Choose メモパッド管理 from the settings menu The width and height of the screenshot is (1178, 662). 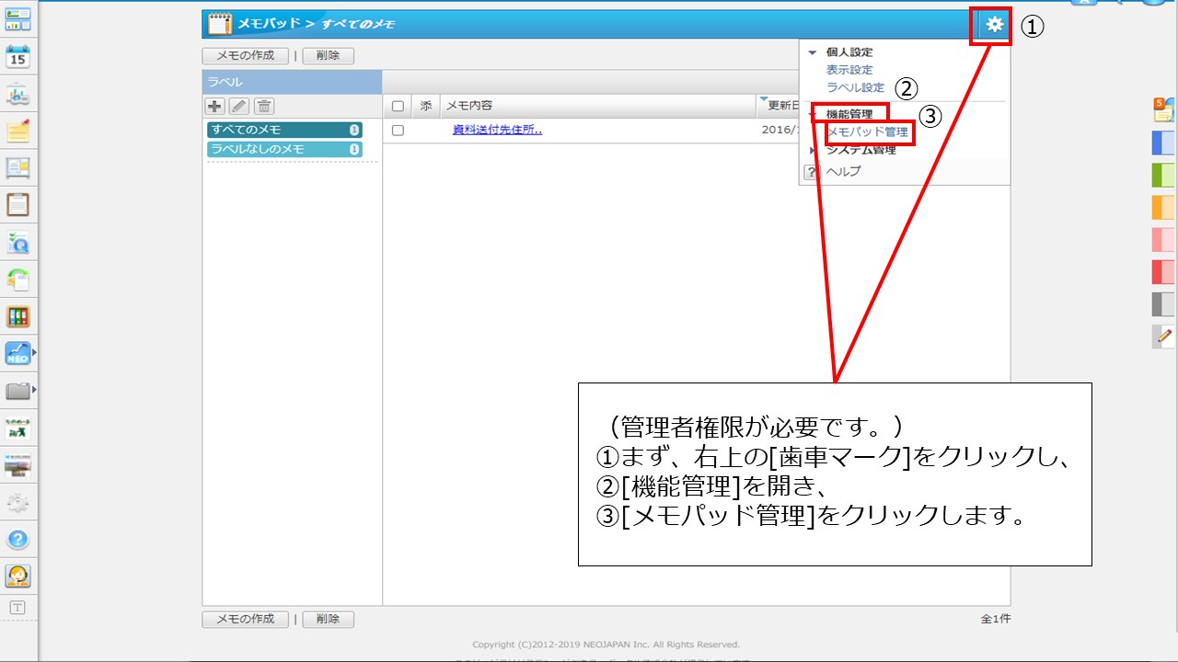pos(867,132)
